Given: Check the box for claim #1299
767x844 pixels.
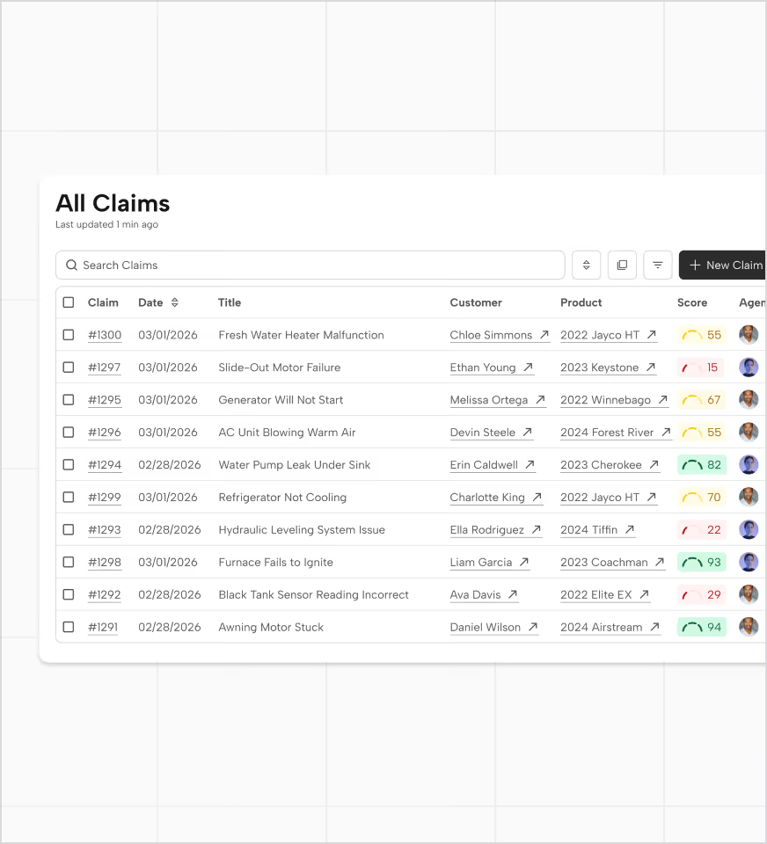Looking at the screenshot, I should point(69,497).
